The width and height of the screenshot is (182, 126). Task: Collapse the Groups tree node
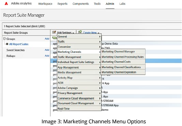(x=4, y=38)
